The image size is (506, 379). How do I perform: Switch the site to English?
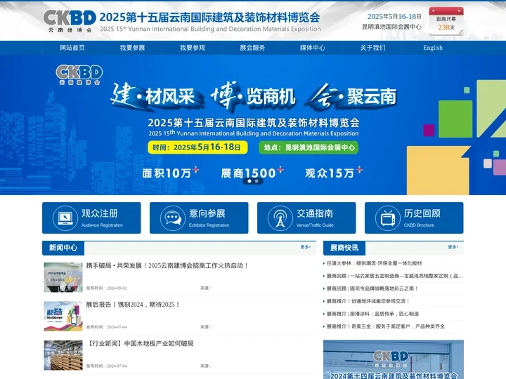433,48
